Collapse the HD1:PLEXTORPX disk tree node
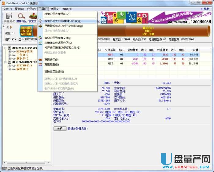Image resolution: width=214 pixels, height=172 pixels. click(6, 62)
